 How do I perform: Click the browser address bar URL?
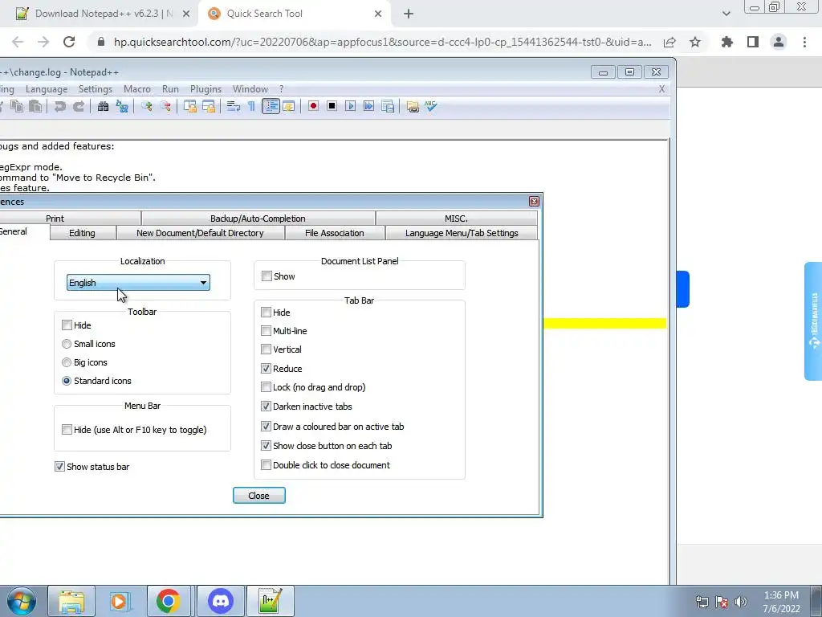click(383, 42)
